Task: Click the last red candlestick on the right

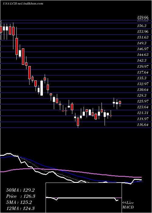Action: point(120,103)
